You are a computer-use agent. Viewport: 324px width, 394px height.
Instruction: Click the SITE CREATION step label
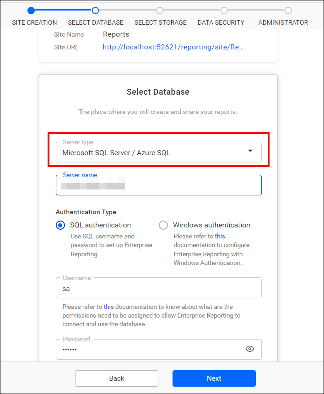(x=34, y=22)
